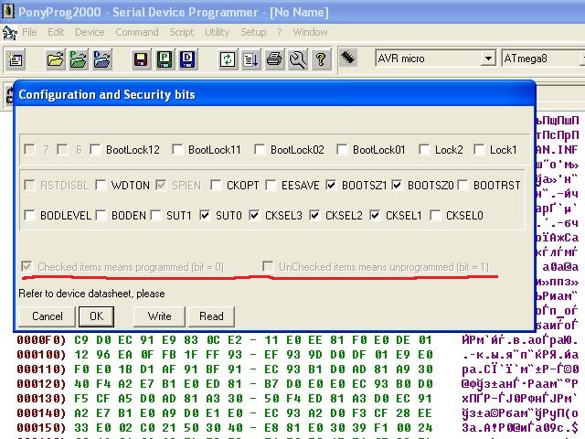Click the Help question mark icon
Viewport: 585px width, 439px height.
(321, 59)
